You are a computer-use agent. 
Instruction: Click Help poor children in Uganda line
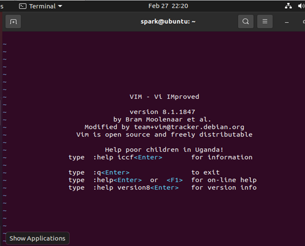click(164, 150)
